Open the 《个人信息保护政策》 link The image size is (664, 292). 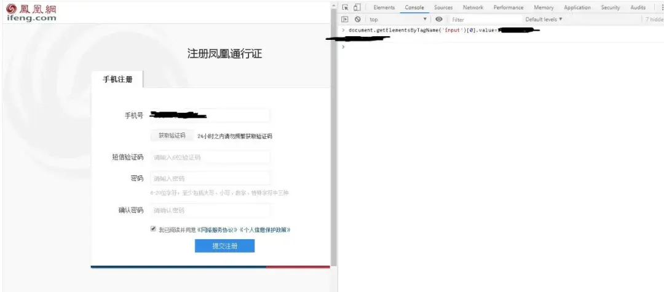pos(264,230)
